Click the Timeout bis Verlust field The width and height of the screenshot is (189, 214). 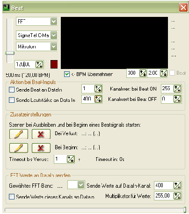point(60,159)
